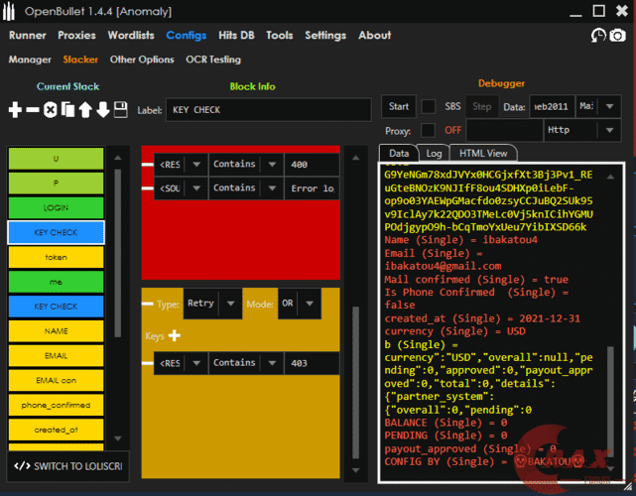Take a screenshot with the camera icon
Image resolution: width=636 pixels, height=496 pixels.
[617, 36]
